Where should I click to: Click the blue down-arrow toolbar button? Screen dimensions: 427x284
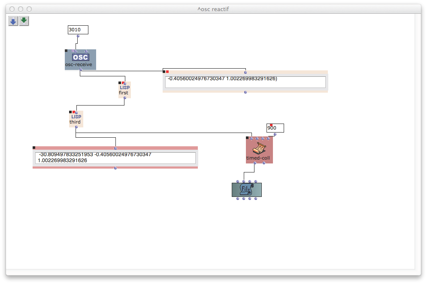[13, 21]
